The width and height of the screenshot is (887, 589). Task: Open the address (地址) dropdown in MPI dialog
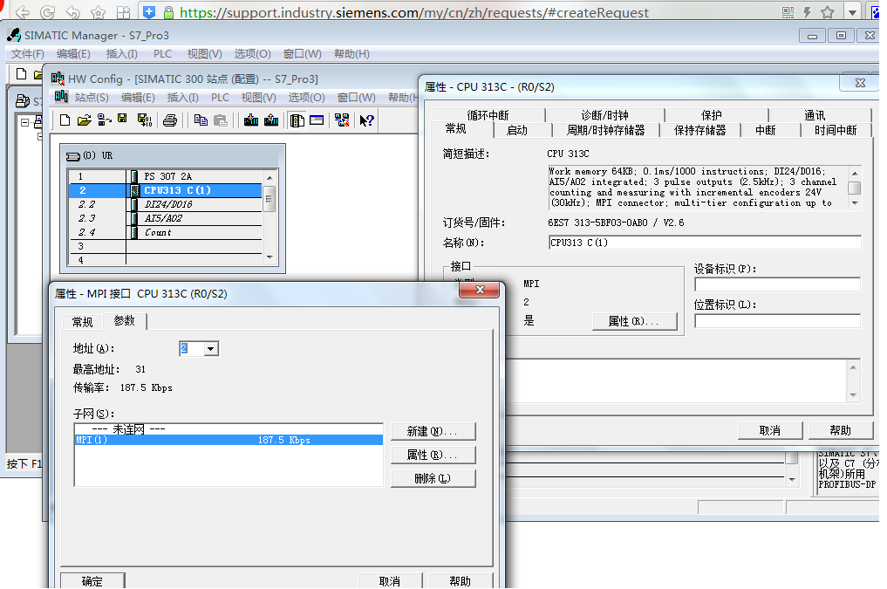pyautogui.click(x=210, y=348)
